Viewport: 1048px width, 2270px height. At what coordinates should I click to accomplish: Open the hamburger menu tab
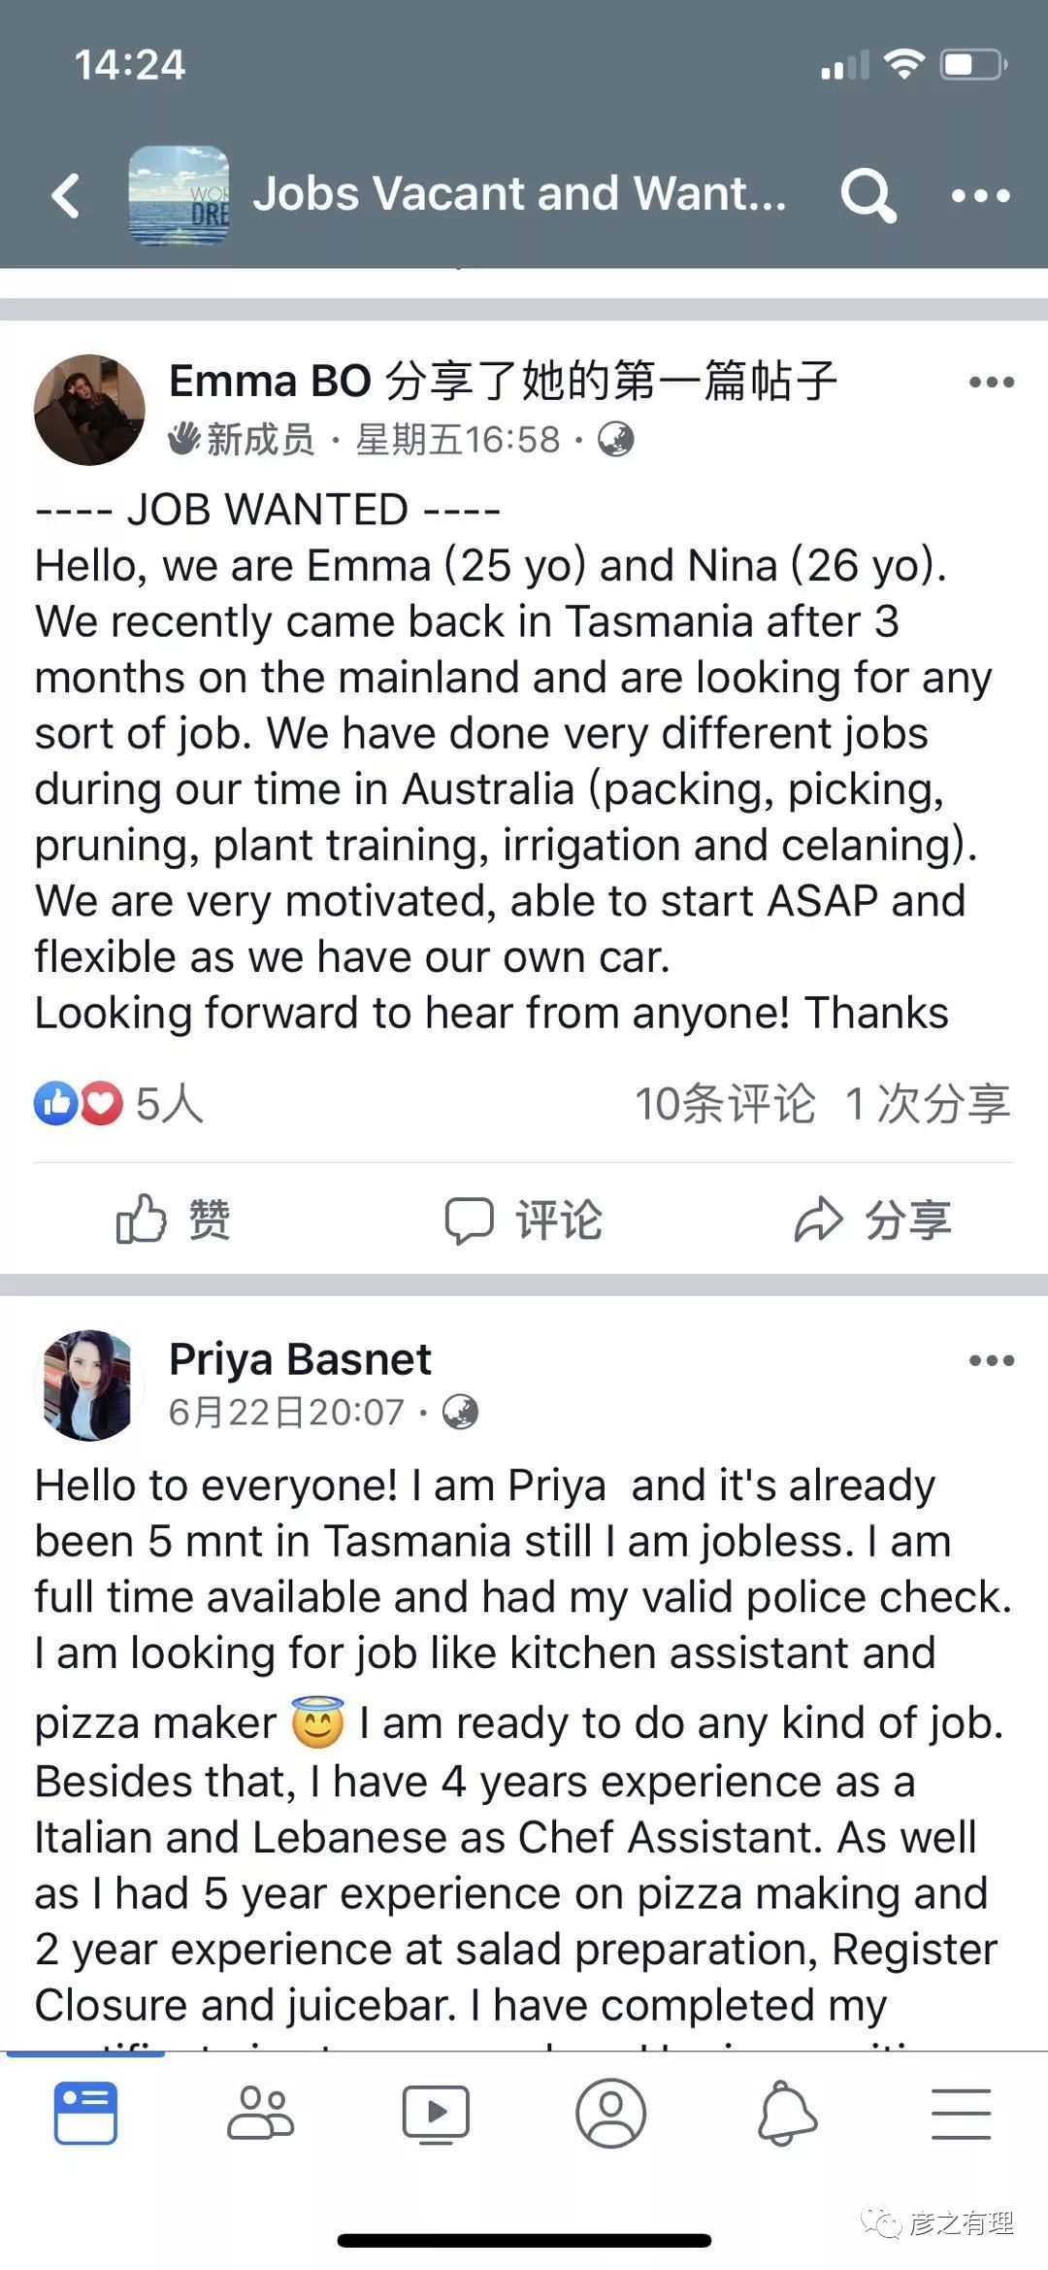[x=961, y=2113]
